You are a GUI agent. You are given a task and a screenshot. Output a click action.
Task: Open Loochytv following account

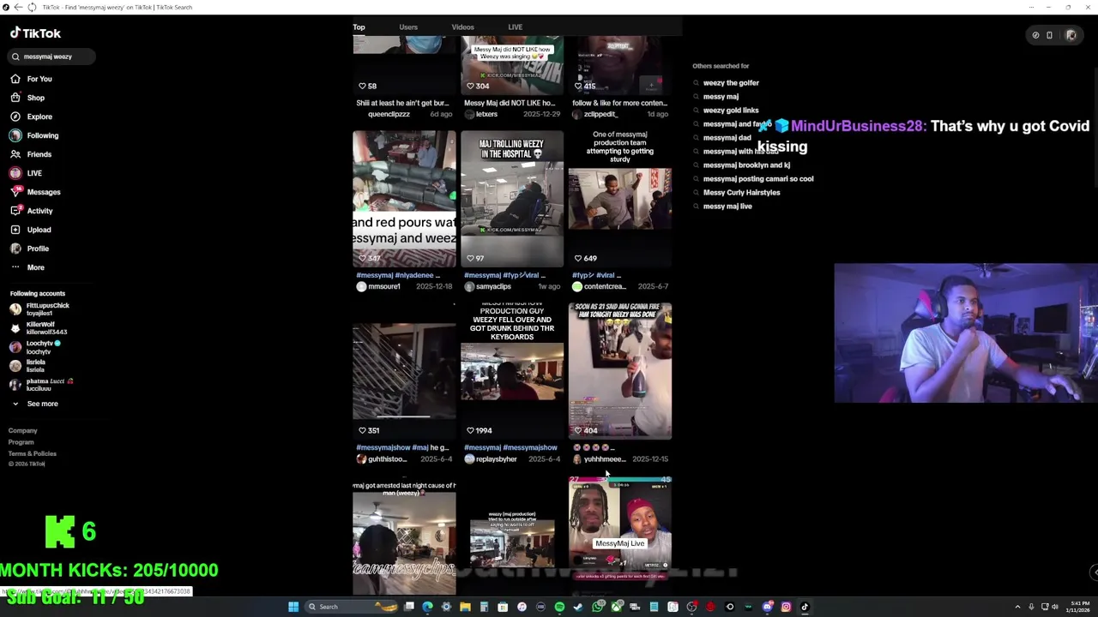coord(35,347)
